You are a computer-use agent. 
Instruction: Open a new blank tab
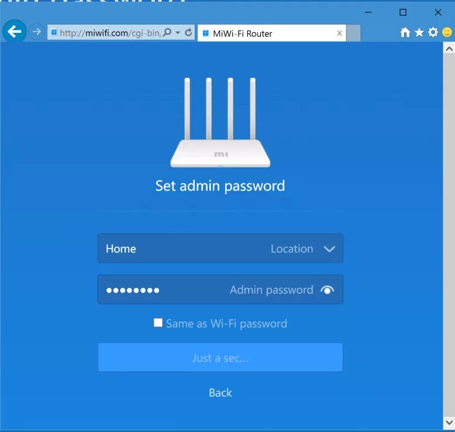354,33
